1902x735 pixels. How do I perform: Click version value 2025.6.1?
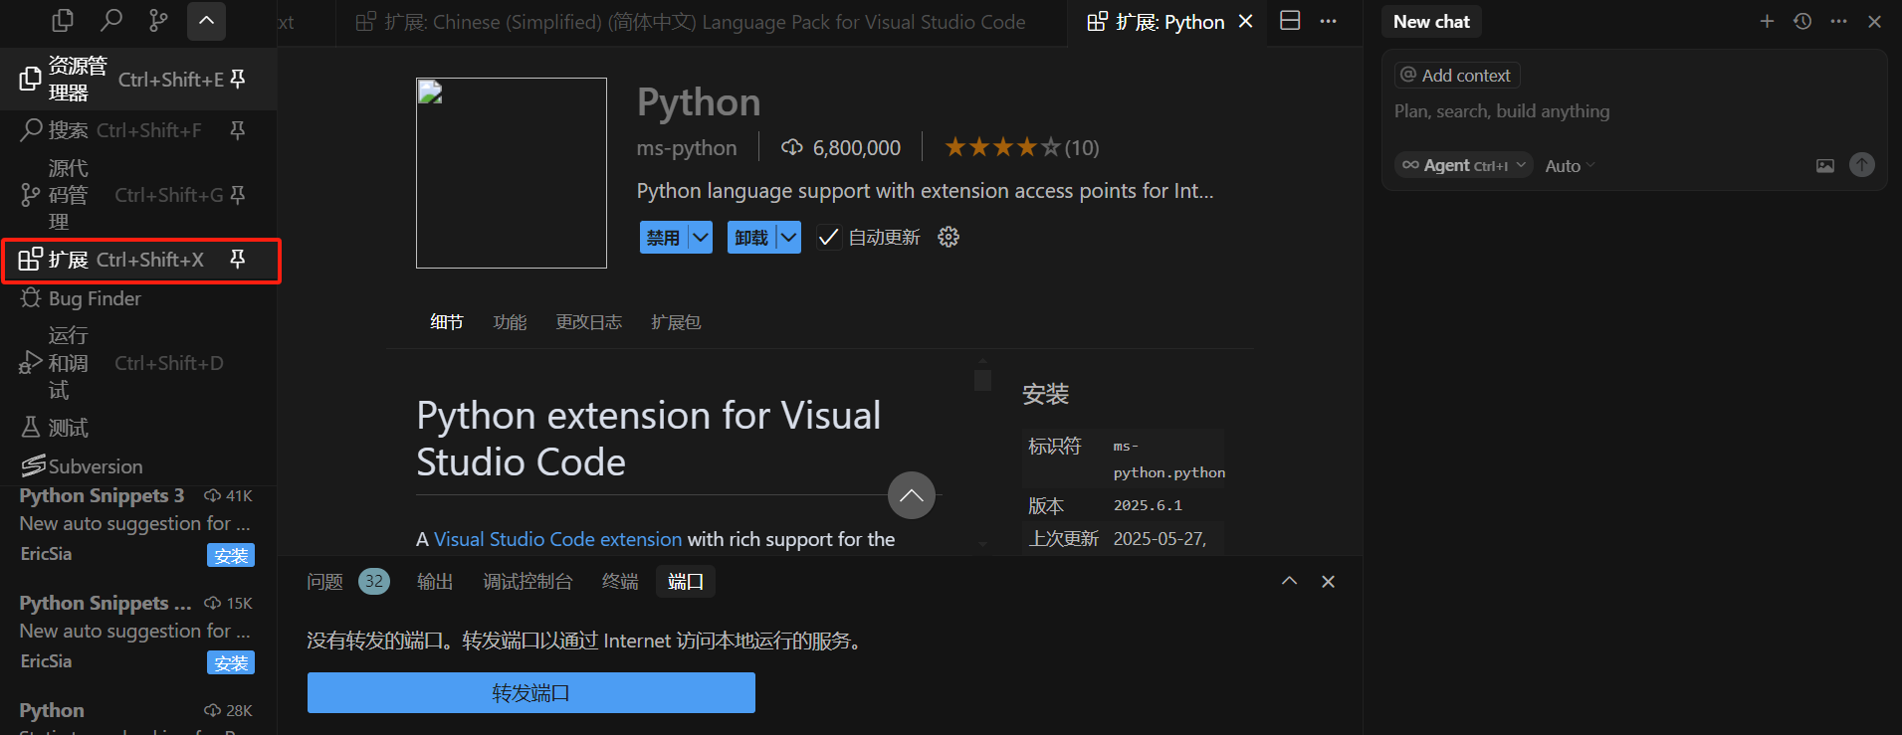pyautogui.click(x=1148, y=505)
